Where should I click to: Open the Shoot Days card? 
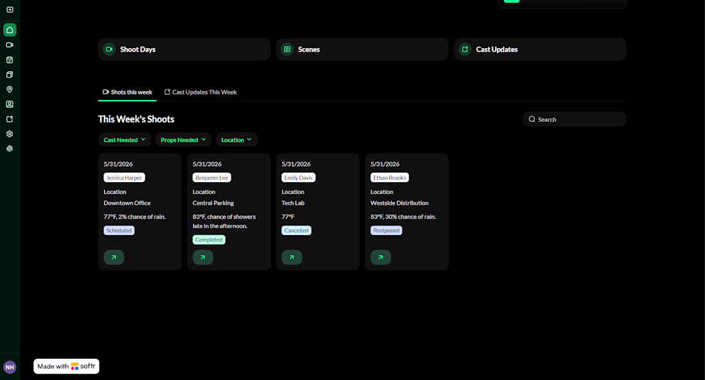click(185, 49)
